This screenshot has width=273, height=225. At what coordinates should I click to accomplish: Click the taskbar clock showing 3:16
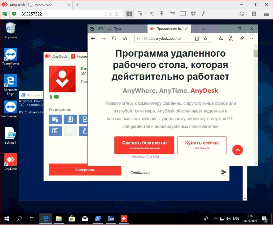[x=250, y=219]
